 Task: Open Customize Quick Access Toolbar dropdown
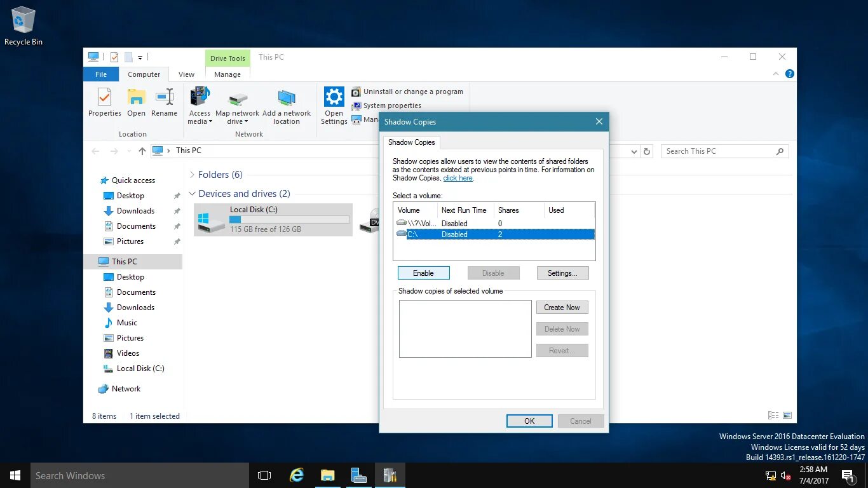(140, 58)
